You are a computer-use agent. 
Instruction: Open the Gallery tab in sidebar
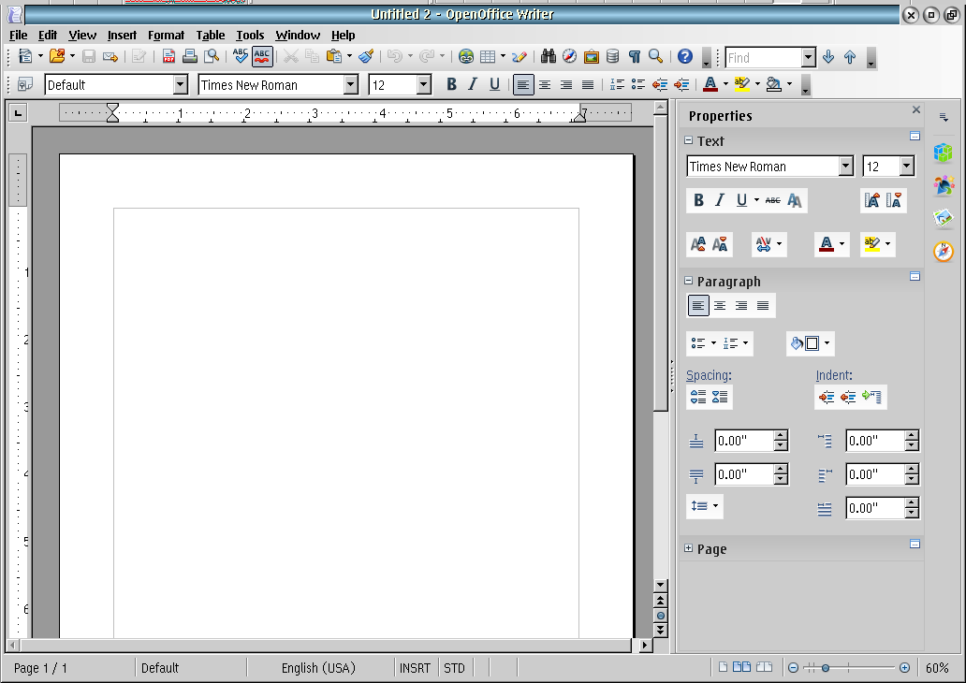pyautogui.click(x=944, y=217)
